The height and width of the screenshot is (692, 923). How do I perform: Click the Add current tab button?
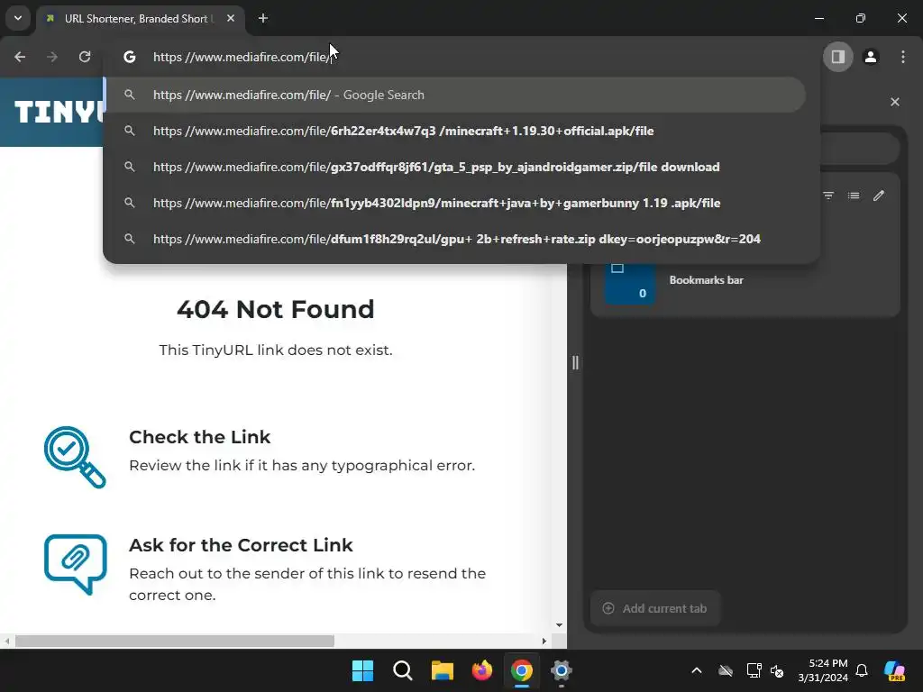coord(655,608)
